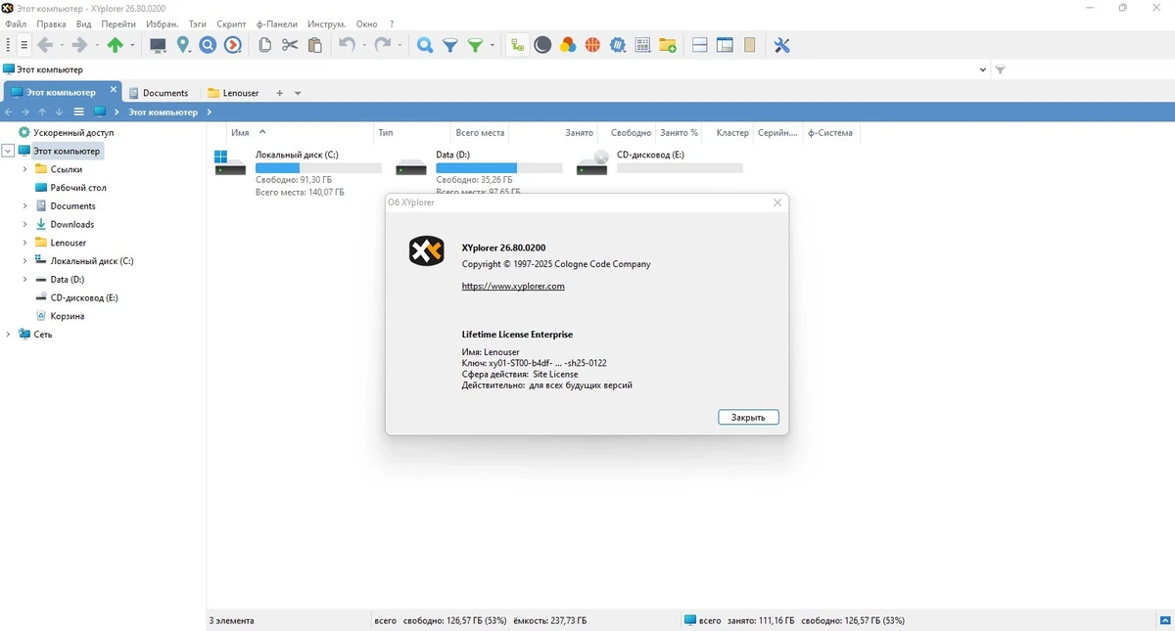Image resolution: width=1175 pixels, height=631 pixels.
Task: Toggle the dual pane layout icon
Action: pyautogui.click(x=699, y=45)
